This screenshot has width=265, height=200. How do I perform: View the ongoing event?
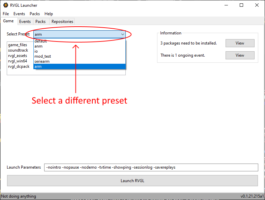(240, 55)
